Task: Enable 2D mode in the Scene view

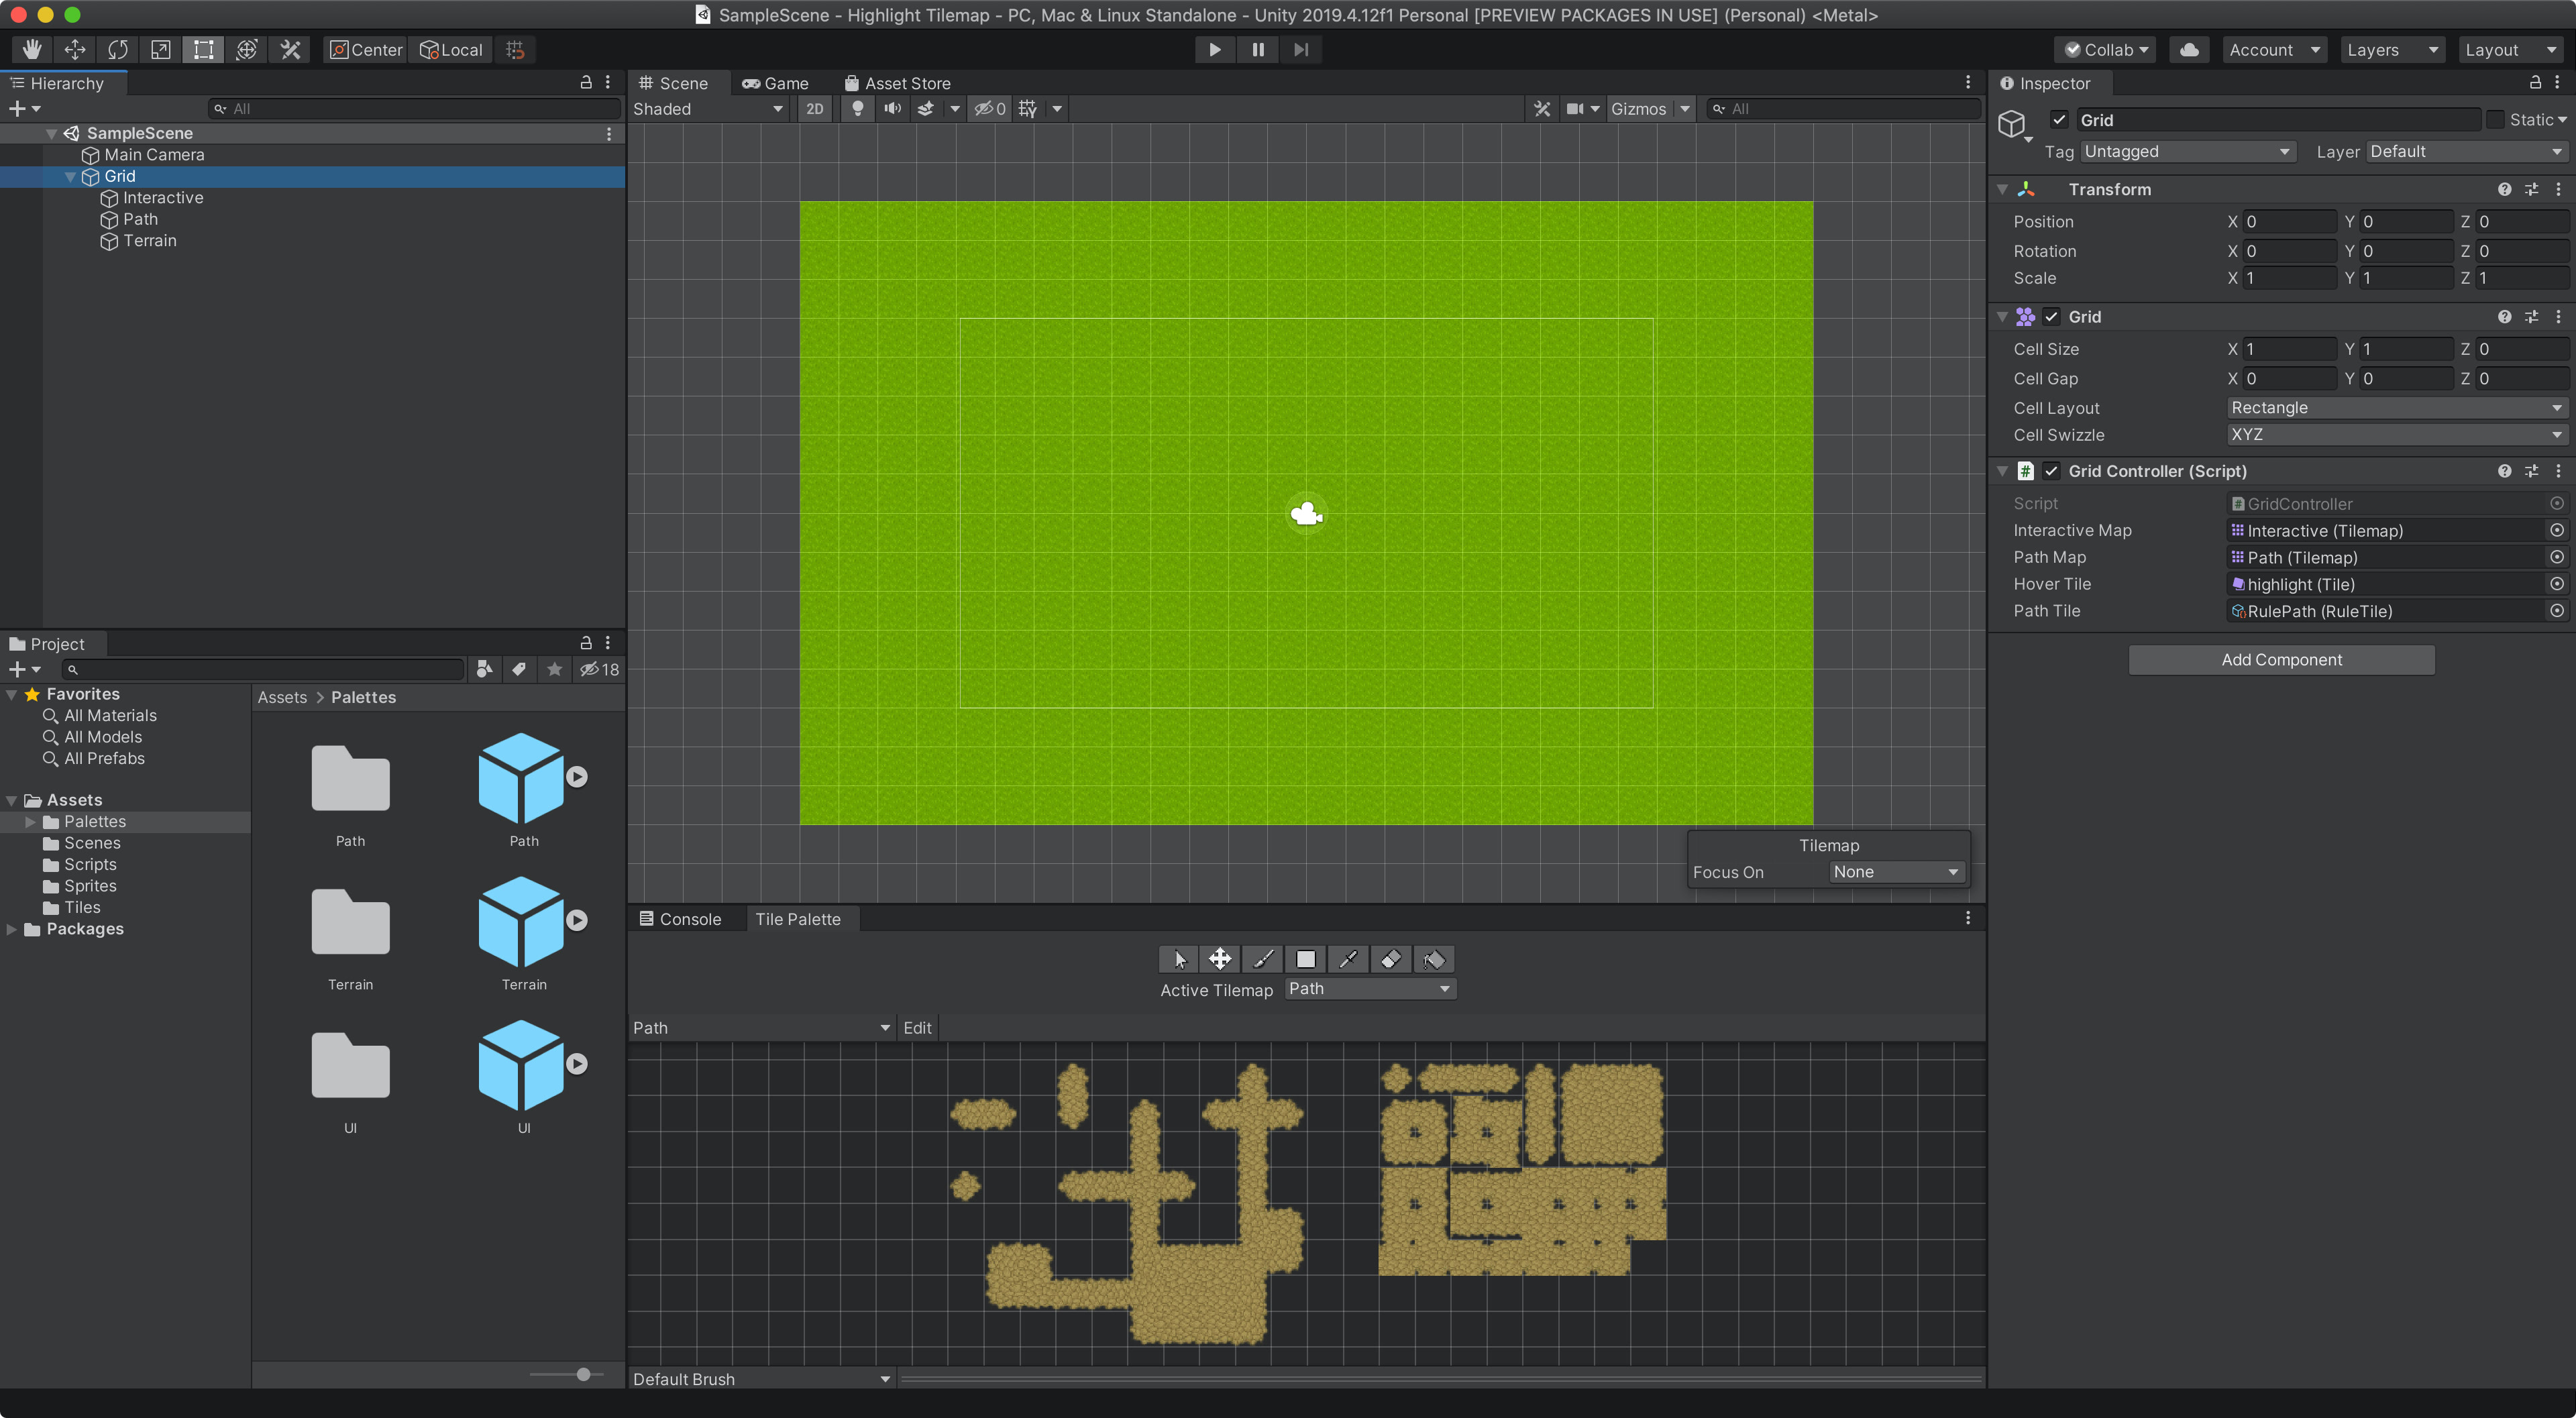Action: tap(813, 109)
